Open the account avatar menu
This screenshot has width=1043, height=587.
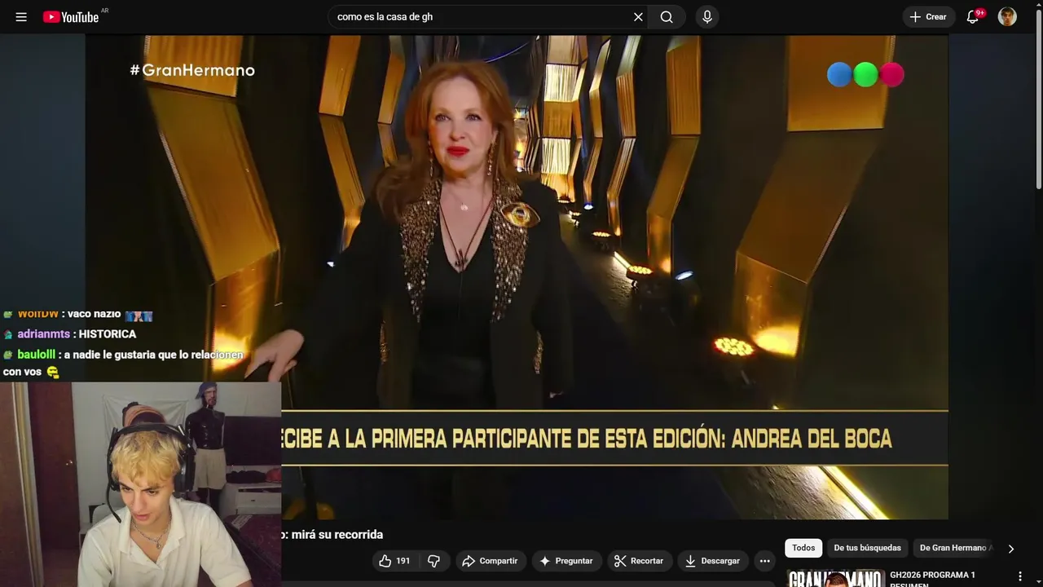1007,17
